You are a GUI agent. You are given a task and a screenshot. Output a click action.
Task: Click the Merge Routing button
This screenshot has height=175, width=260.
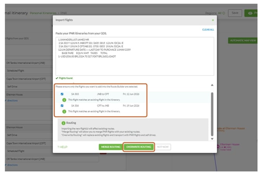click(111, 147)
